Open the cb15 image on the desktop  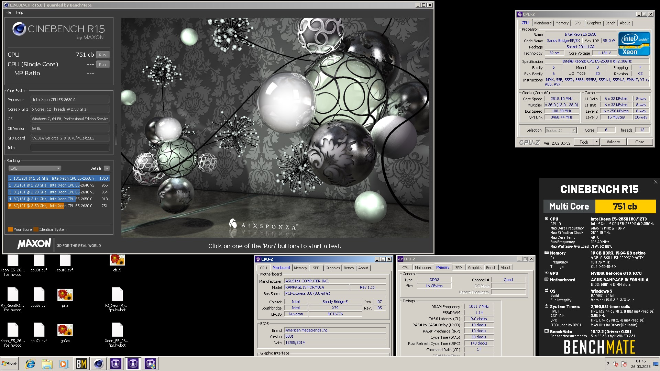pos(117,263)
